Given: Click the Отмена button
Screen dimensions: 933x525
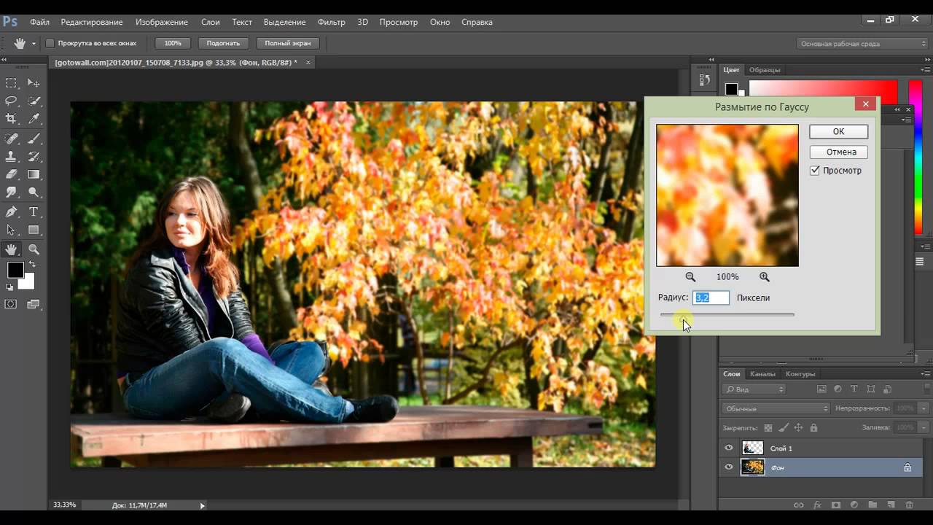Looking at the screenshot, I should 838,152.
